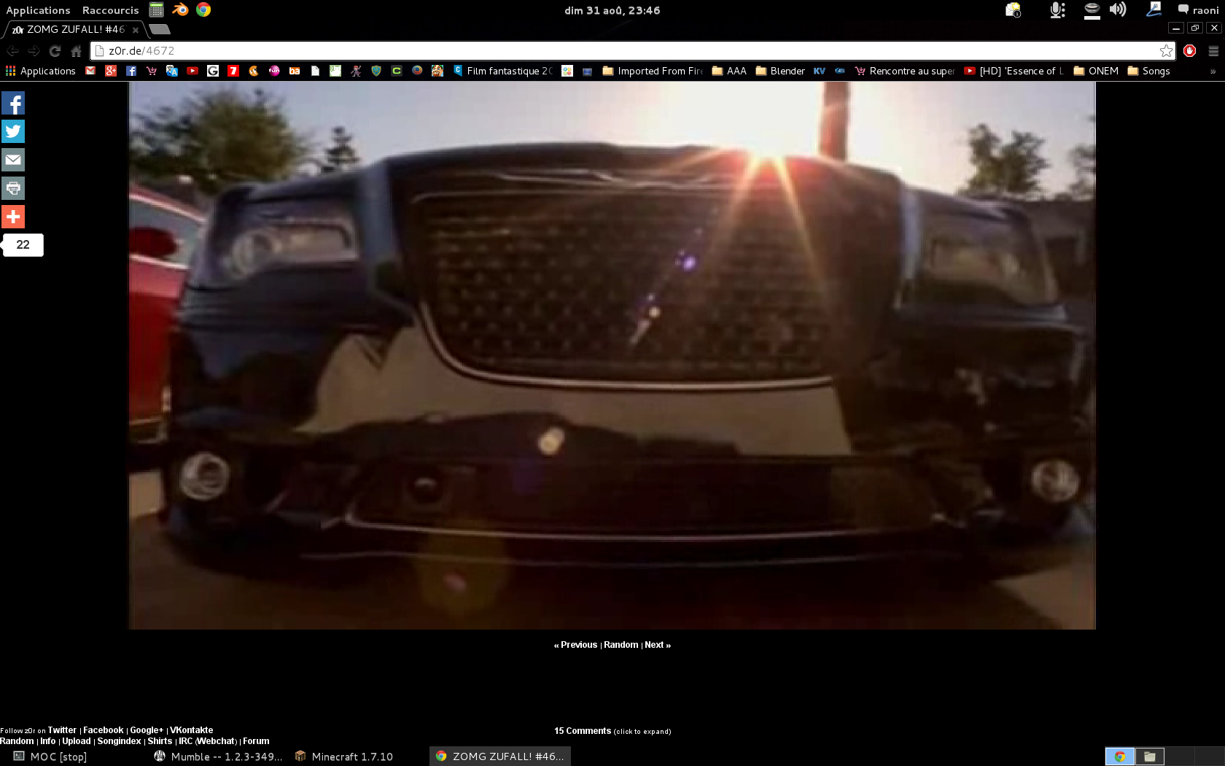Open the YouTube bookmark icon

pos(192,71)
